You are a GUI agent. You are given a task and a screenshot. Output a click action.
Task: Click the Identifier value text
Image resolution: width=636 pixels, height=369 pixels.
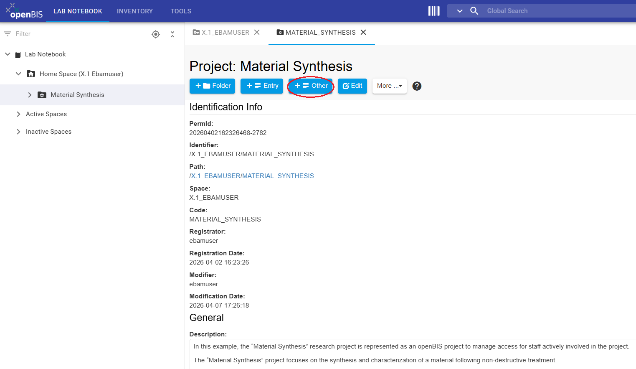tap(251, 154)
